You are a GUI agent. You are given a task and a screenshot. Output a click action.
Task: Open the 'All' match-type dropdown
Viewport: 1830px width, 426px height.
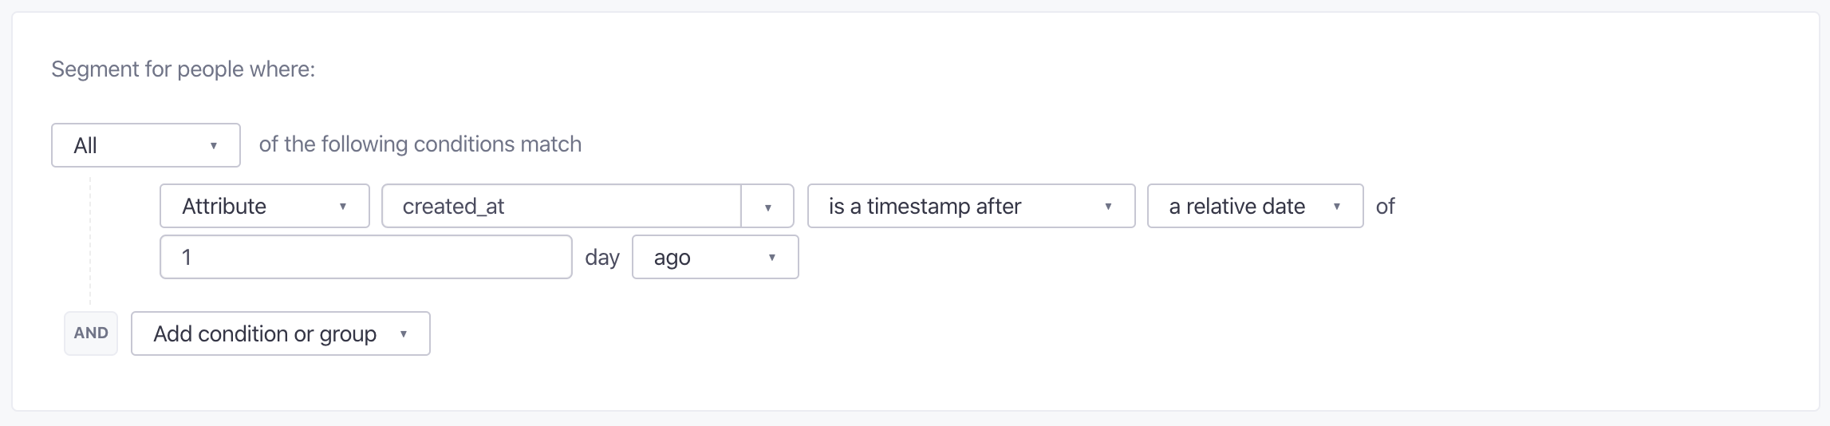(146, 145)
